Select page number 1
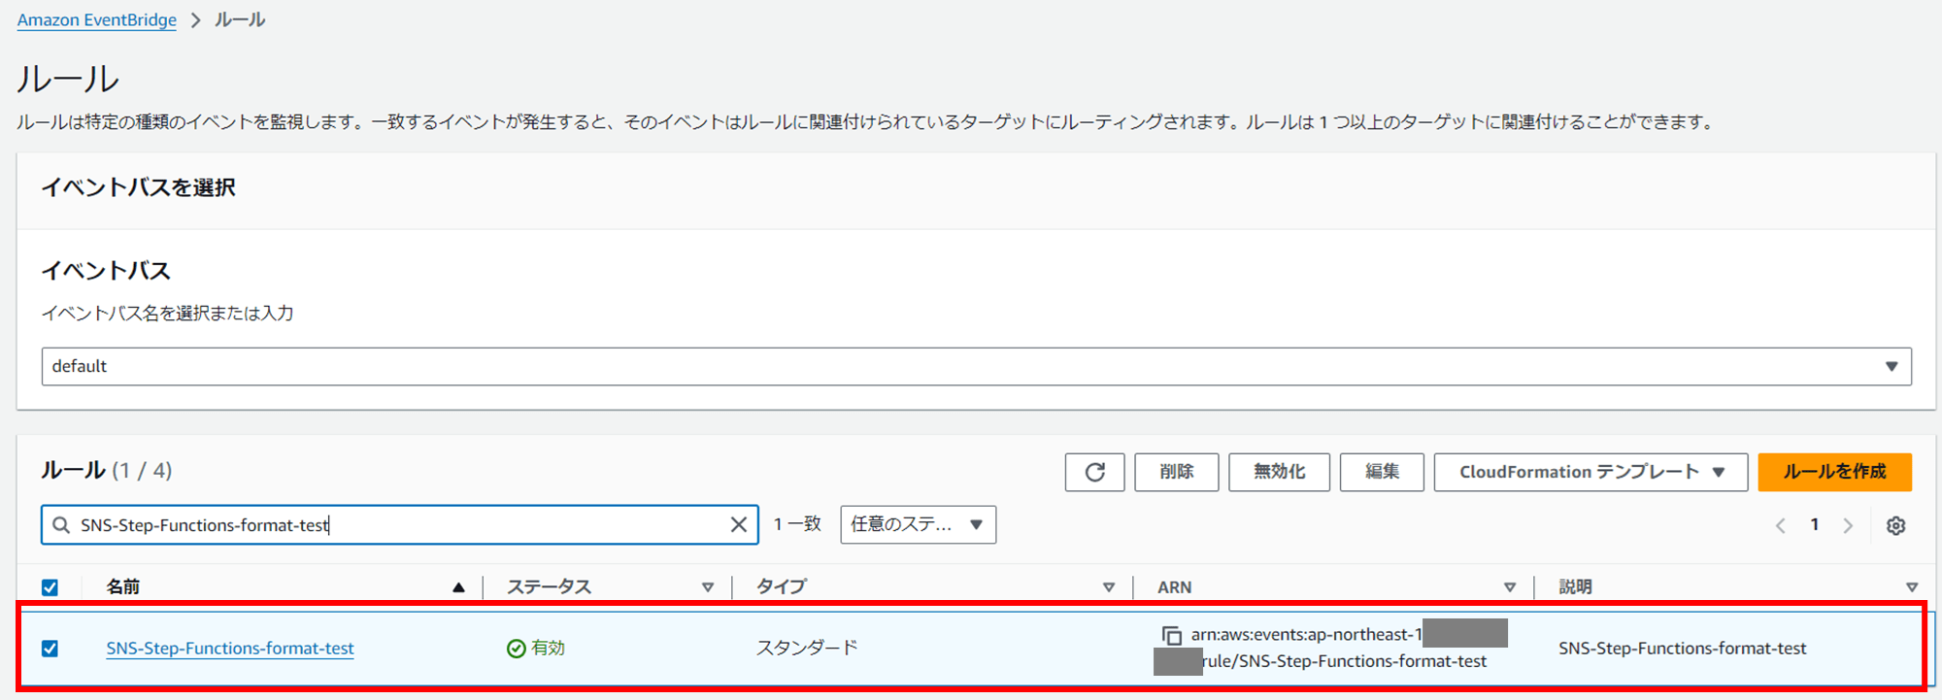This screenshot has width=1942, height=700. 1814,525
